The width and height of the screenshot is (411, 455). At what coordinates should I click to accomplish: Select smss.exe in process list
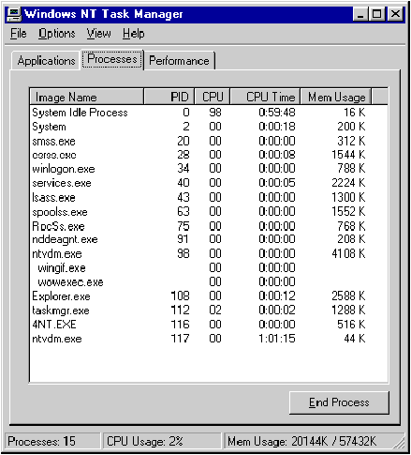click(209, 141)
